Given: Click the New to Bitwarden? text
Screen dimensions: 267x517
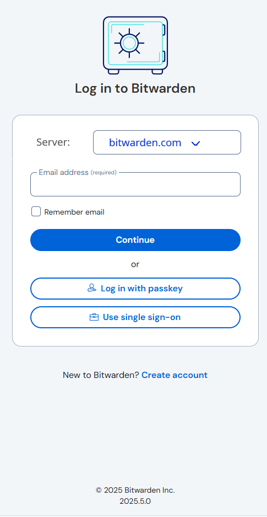Looking at the screenshot, I should 101,375.
